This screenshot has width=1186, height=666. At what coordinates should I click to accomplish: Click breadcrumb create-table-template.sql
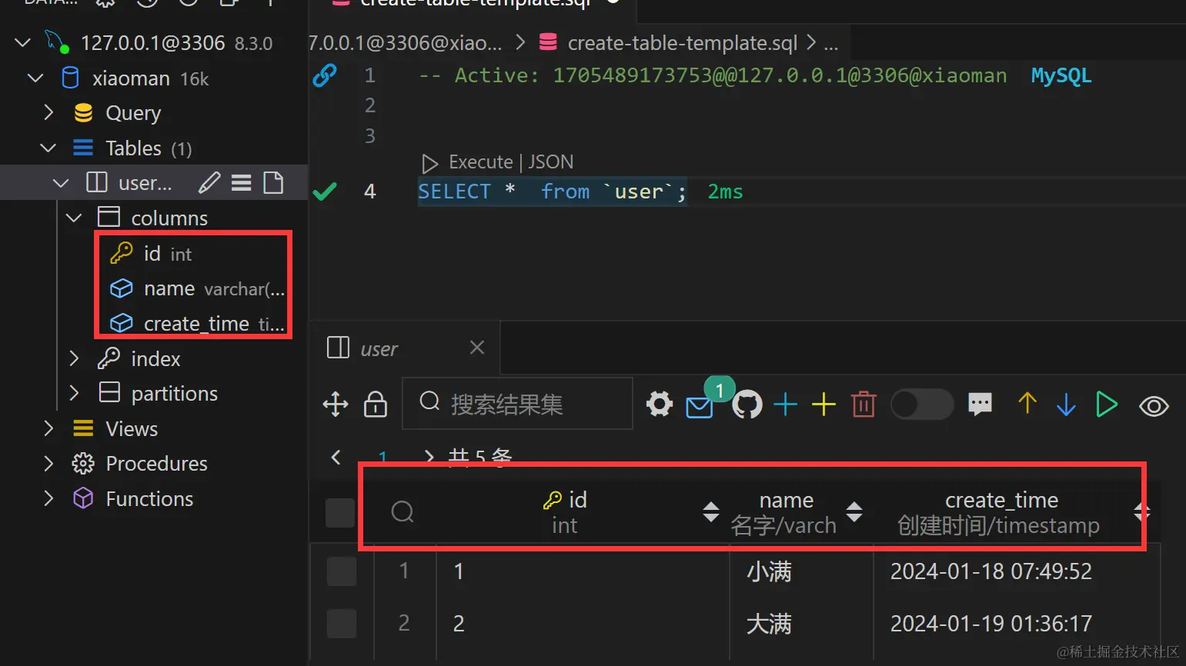pos(682,43)
